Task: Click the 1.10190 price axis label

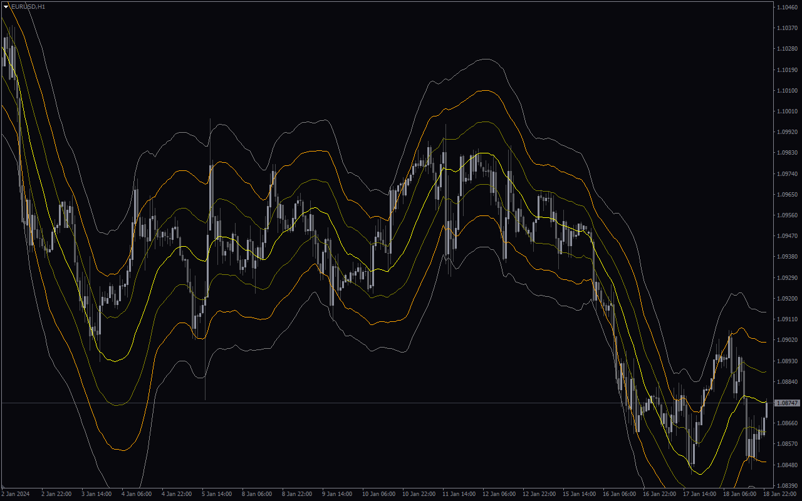Action: (x=787, y=70)
